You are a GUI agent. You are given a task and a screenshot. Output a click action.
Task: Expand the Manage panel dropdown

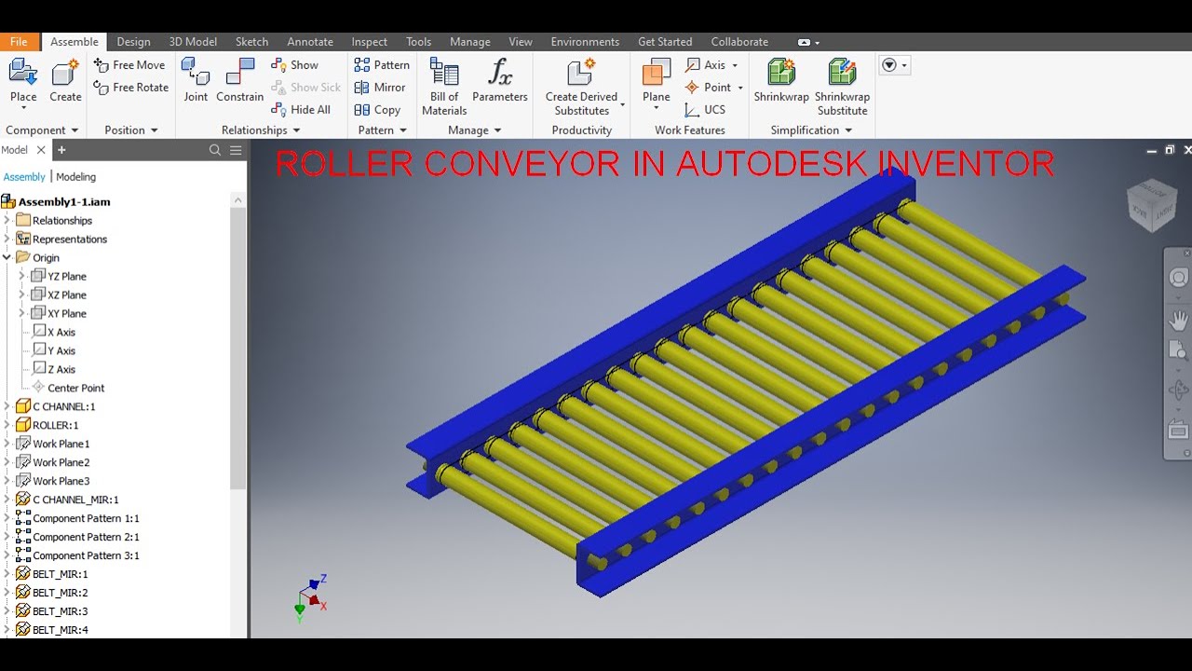click(x=497, y=130)
